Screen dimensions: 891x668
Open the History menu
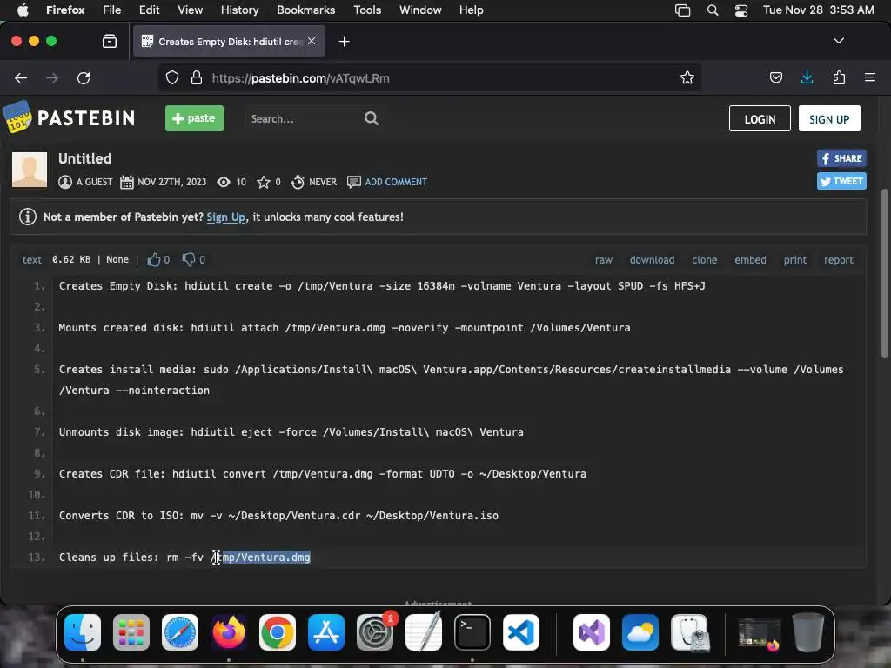tap(239, 10)
